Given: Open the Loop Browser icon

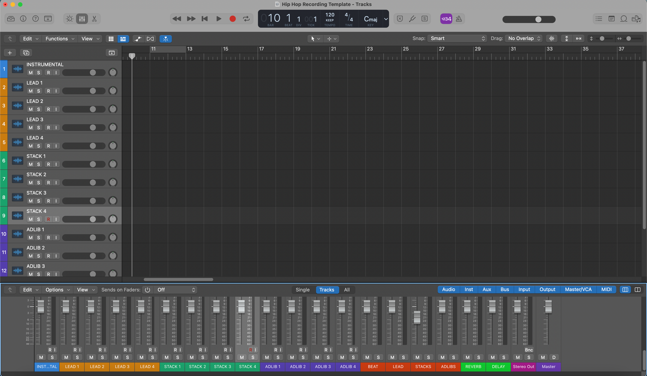Looking at the screenshot, I should tap(624, 19).
